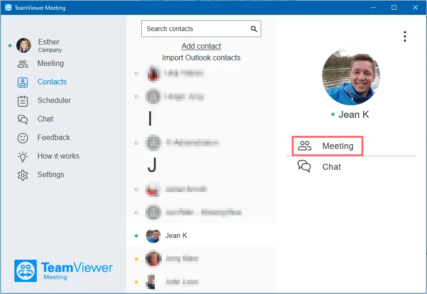Click the search magnifier icon
Viewport: 427px width, 294px height.
[254, 29]
